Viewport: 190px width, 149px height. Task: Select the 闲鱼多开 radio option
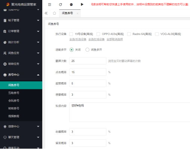coord(88,50)
